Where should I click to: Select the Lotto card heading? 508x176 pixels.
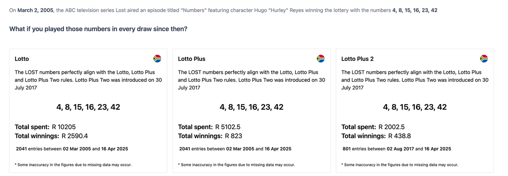coord(22,59)
